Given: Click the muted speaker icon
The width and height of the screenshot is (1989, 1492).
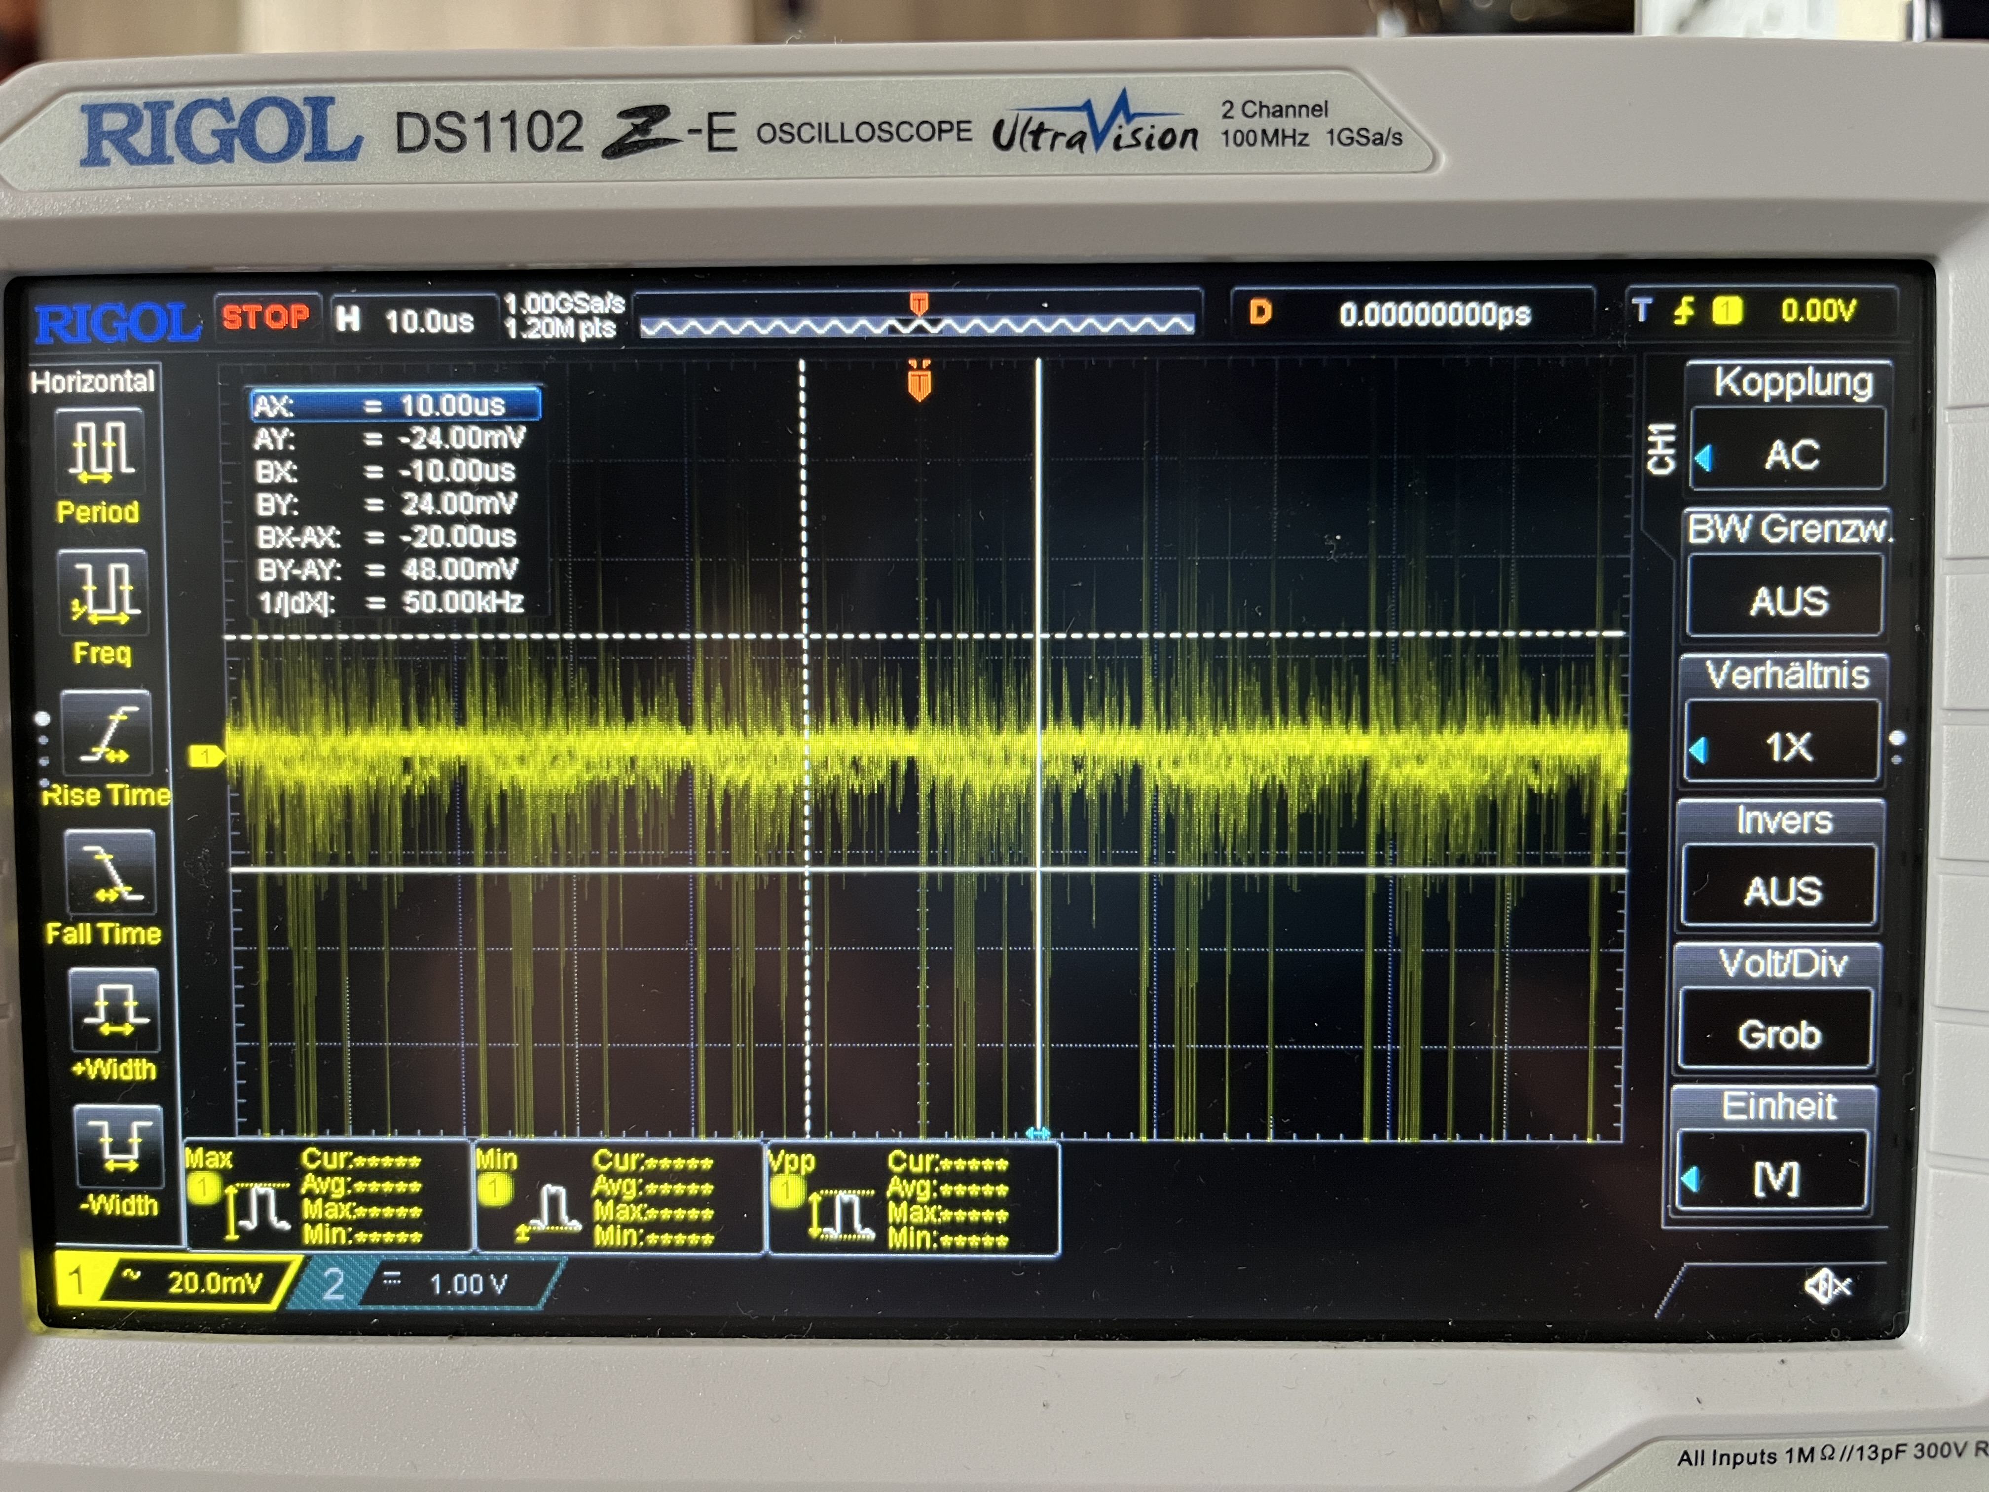Looking at the screenshot, I should pos(1827,1287).
